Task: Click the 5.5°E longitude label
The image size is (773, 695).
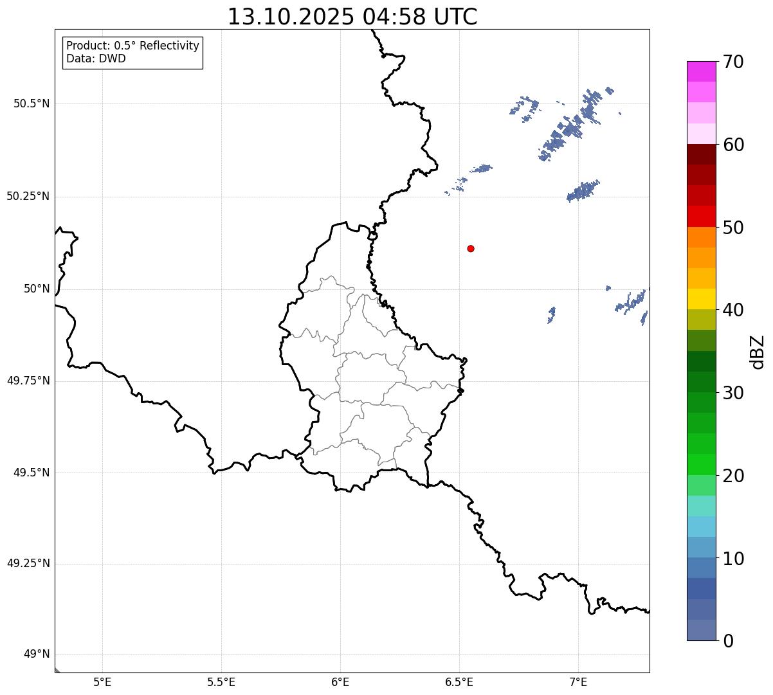Action: [221, 681]
